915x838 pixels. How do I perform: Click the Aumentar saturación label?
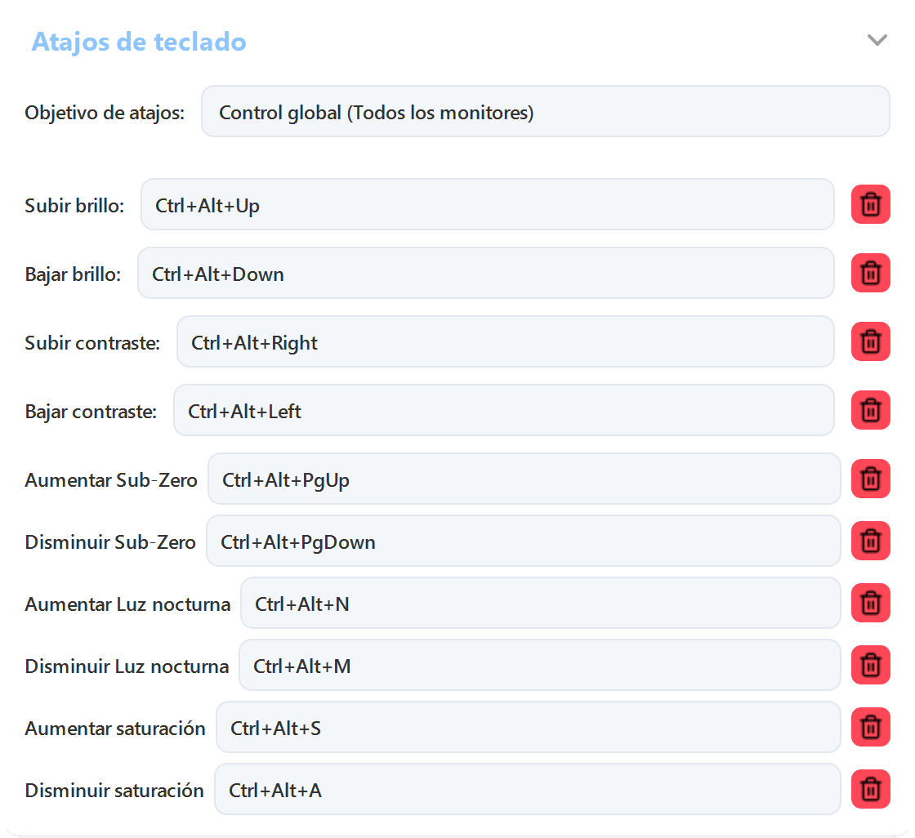115,729
